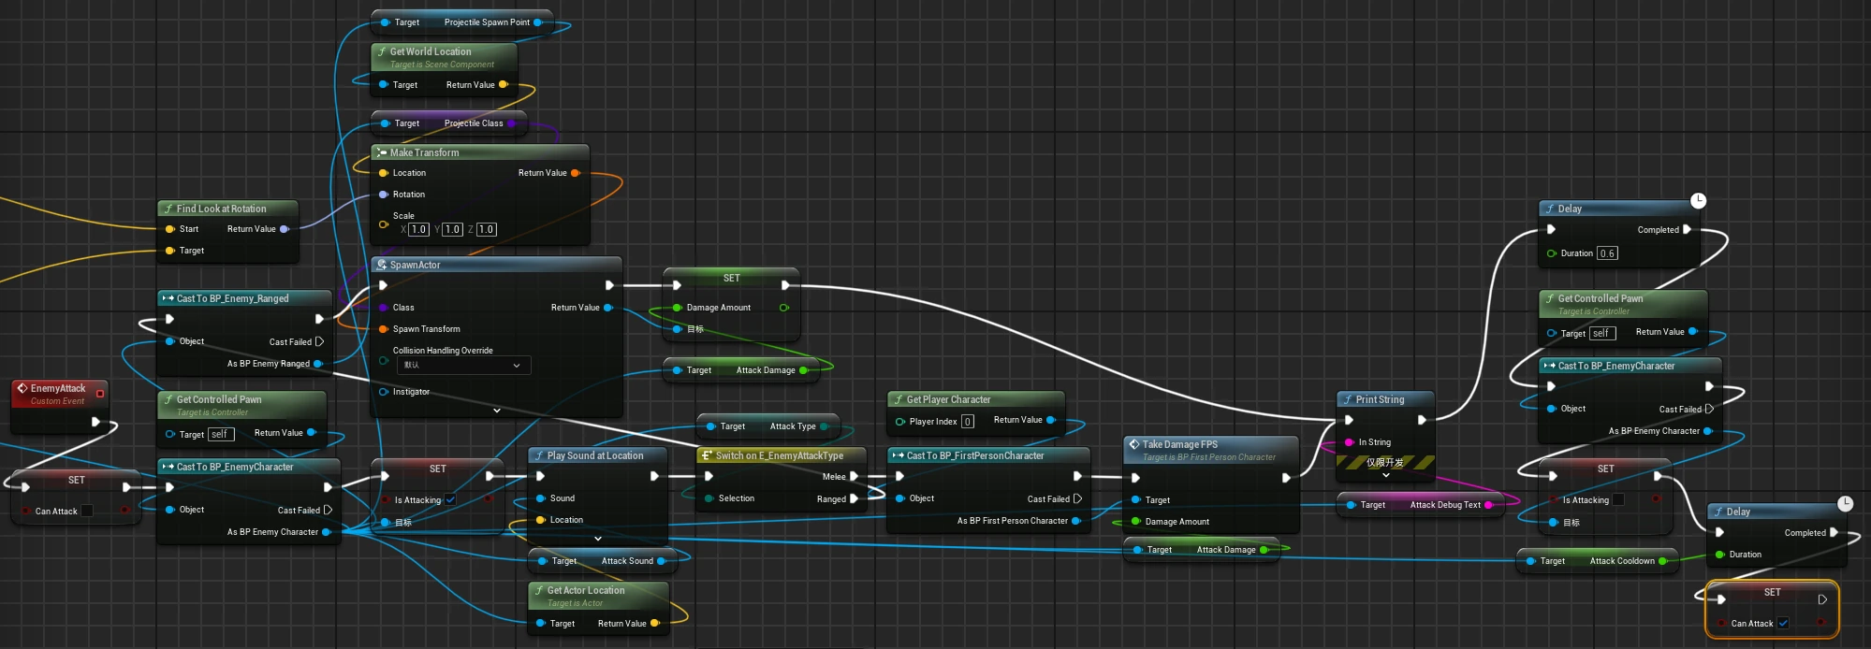Enable the Can Attack checkbox on left SET node
The image size is (1871, 649).
[87, 511]
